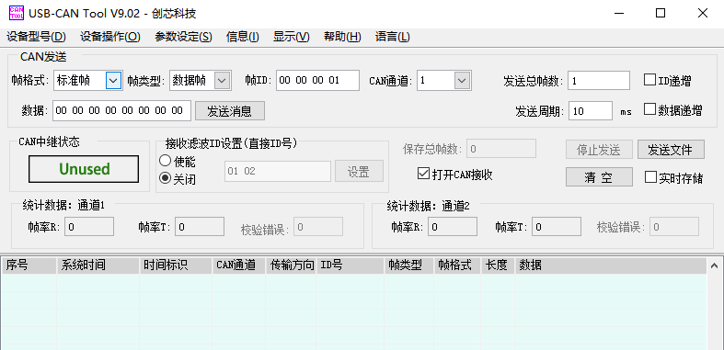Viewport: 724px width, 350px height.
Task: Click the 发送消息 button
Action: tap(230, 110)
